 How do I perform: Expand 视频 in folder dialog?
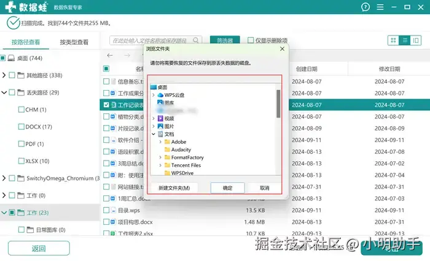point(154,118)
